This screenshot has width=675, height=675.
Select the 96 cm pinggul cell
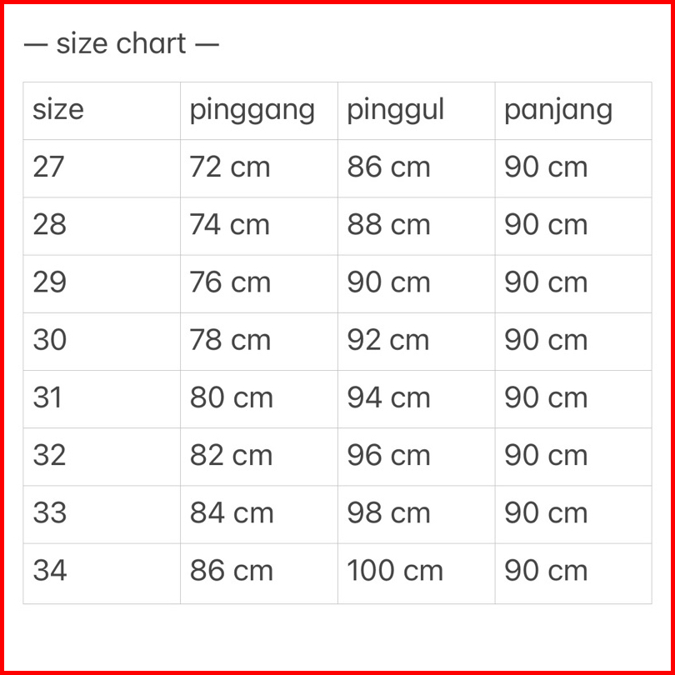[388, 455]
